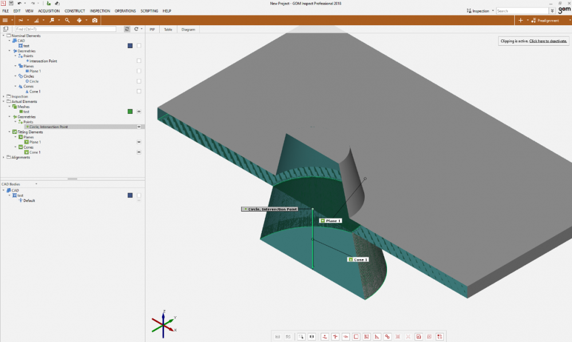Click the chain link icon in bottom toolbar
Image resolution: width=572 pixels, height=342 pixels.
pos(388,336)
